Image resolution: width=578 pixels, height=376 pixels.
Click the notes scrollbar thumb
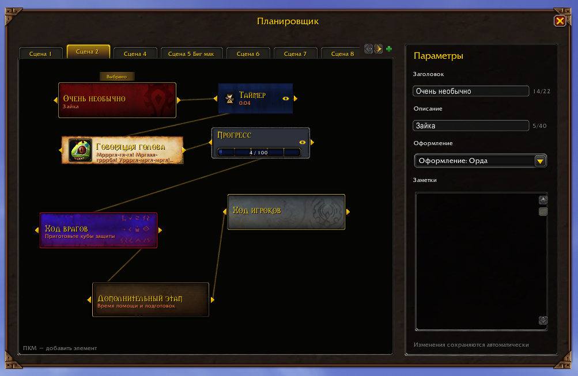click(543, 211)
